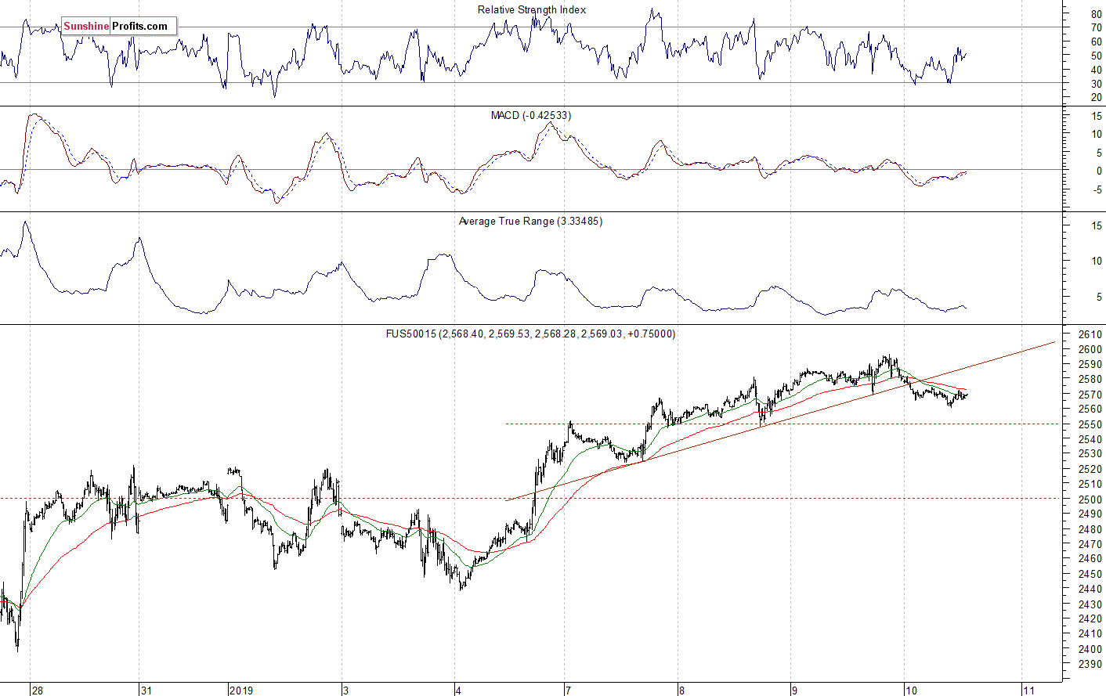Click the 2390 price level label
Viewport: 1106px width, 696px height.
1090,664
